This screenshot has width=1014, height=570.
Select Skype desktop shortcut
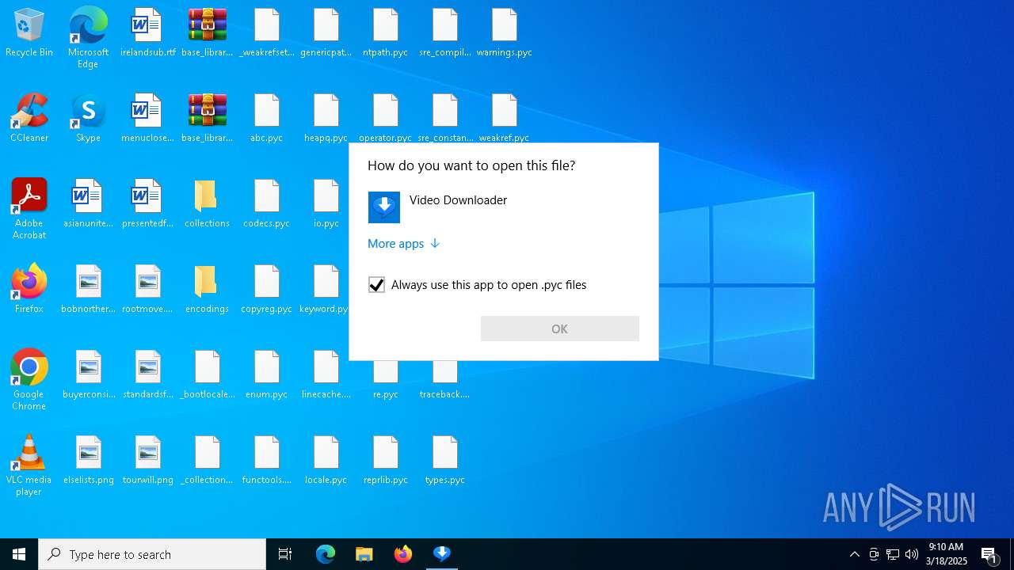point(88,119)
